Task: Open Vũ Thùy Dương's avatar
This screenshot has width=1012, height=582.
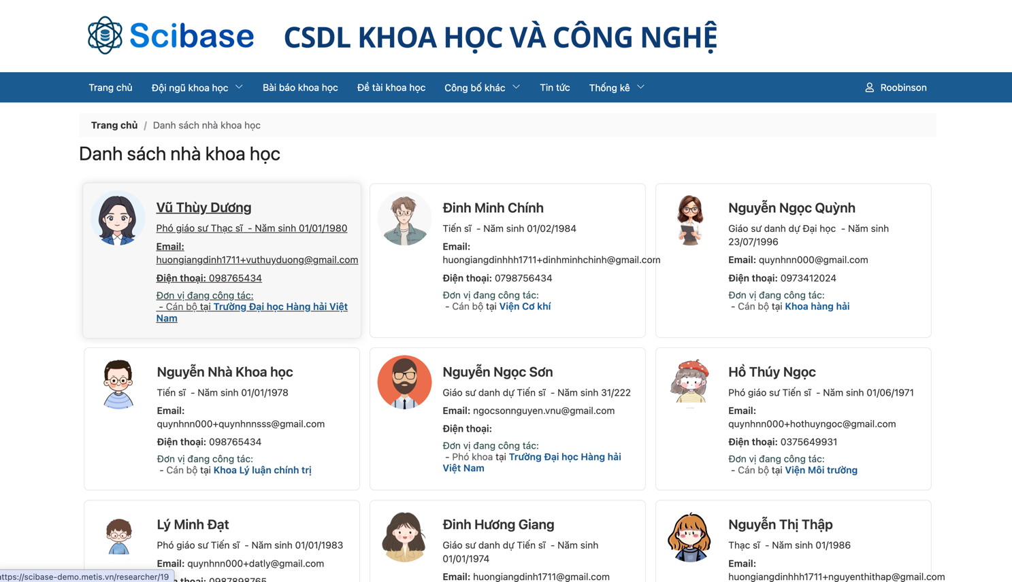Action: pos(118,218)
